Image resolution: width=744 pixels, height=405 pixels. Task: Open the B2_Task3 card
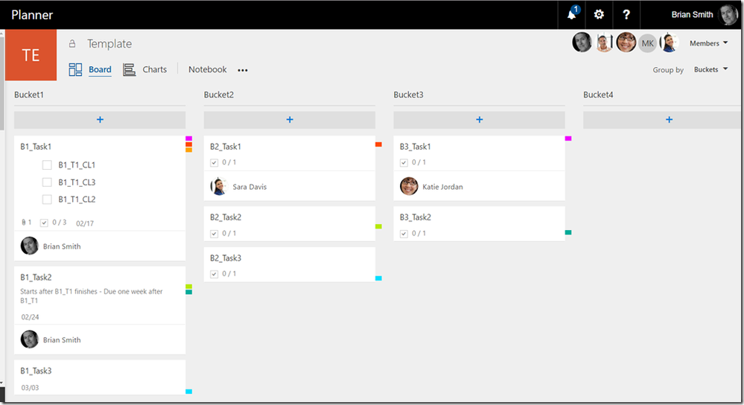coord(290,264)
